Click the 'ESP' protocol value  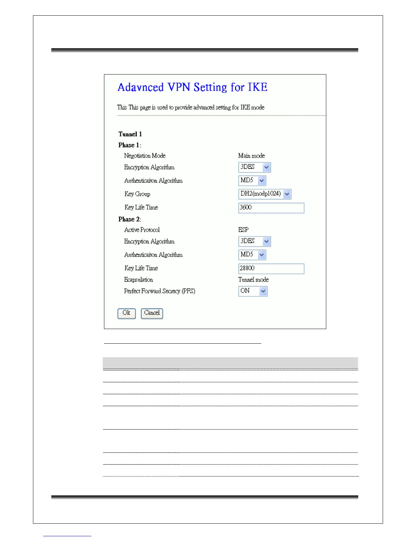click(243, 230)
